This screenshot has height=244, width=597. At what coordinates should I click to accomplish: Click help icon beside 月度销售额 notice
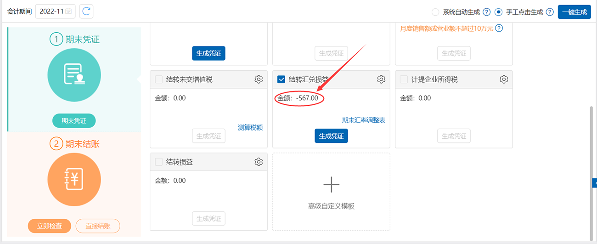499,28
